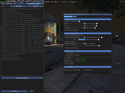Select the Mod Options tab
Viewport: 125px width, 93px height.
point(68,17)
